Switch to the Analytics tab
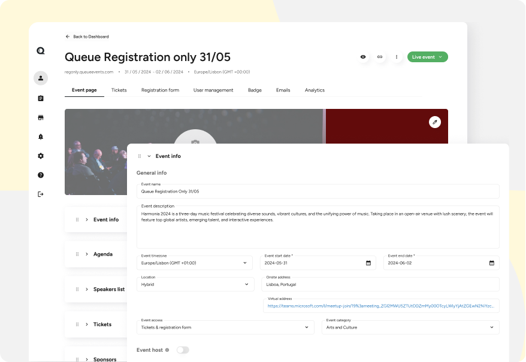The image size is (526, 362). pos(315,90)
